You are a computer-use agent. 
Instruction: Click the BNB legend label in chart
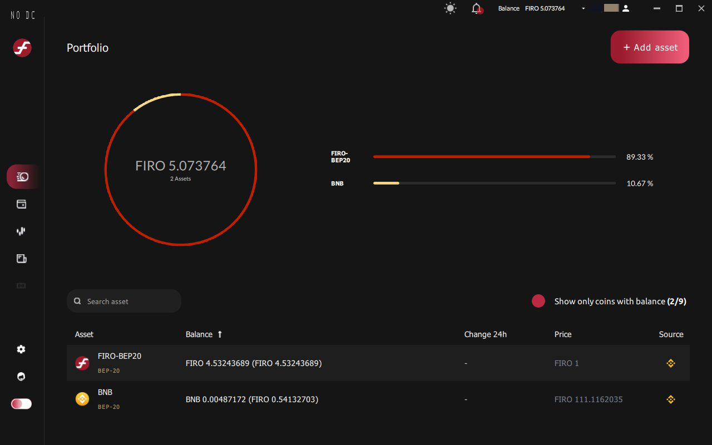click(337, 183)
